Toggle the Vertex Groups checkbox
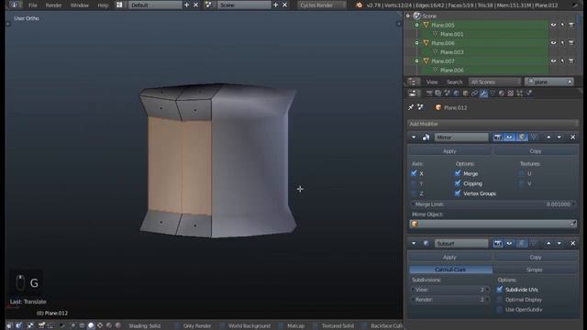 [x=458, y=193]
